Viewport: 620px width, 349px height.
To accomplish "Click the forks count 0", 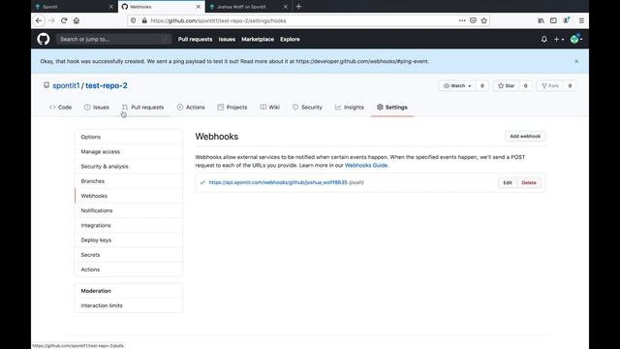I will 570,85.
